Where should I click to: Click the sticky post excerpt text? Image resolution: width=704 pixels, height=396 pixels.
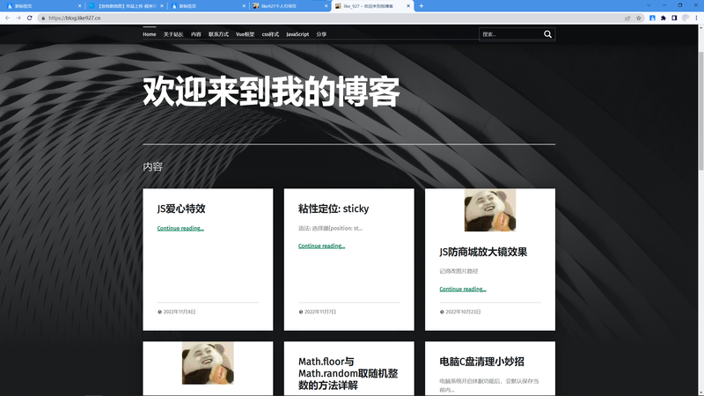[x=331, y=228]
